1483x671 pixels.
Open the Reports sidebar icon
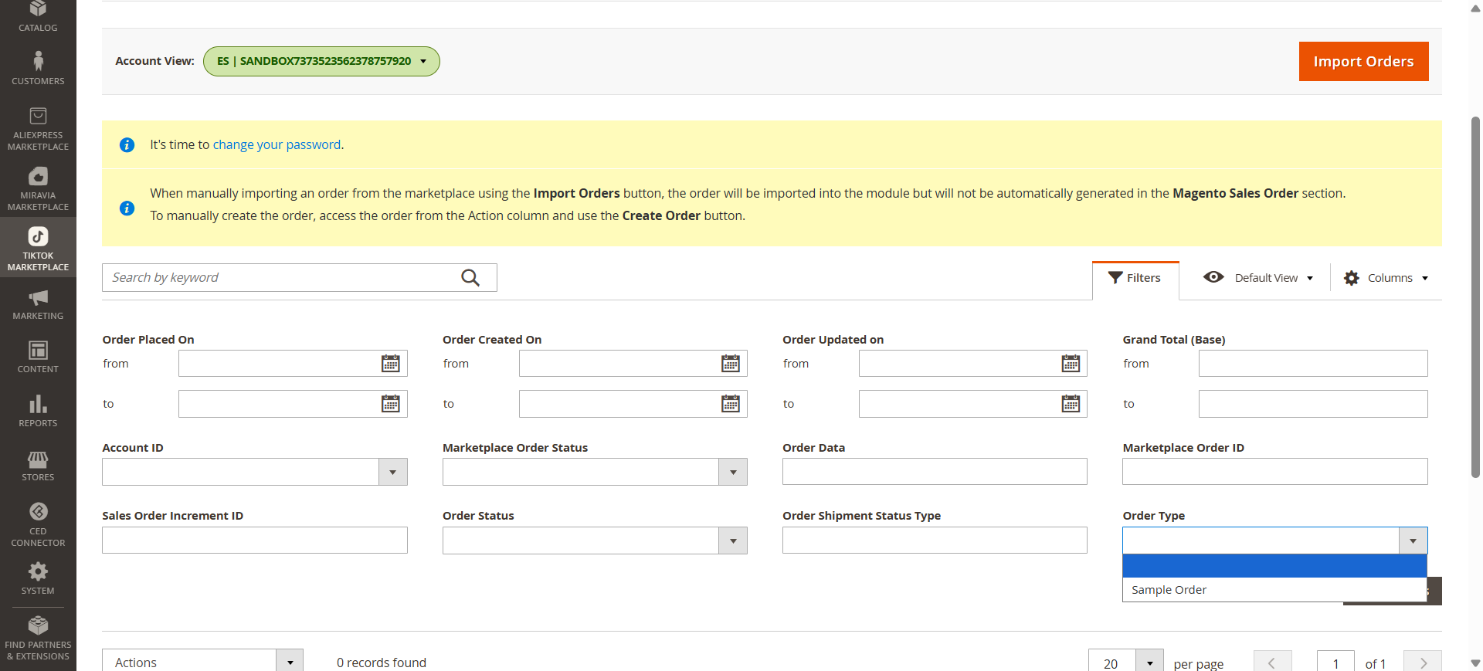click(x=38, y=410)
